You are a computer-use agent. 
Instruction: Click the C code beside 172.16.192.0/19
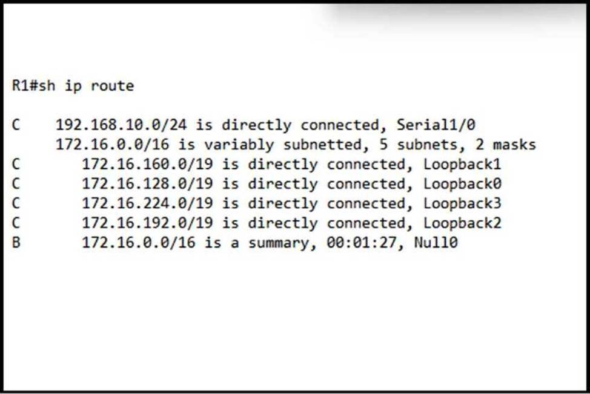(16, 223)
